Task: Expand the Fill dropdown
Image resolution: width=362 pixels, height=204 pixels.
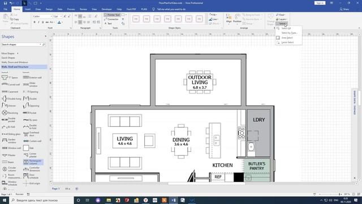Action: [213, 15]
